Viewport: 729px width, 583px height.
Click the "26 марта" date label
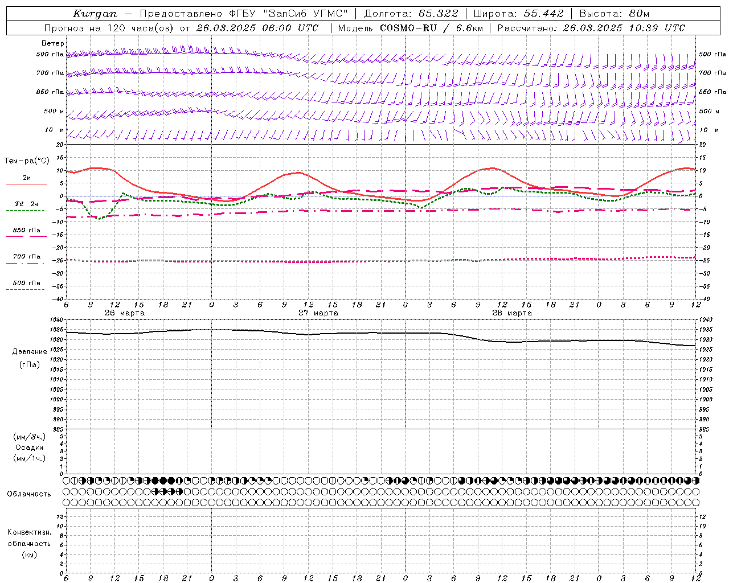tap(125, 313)
